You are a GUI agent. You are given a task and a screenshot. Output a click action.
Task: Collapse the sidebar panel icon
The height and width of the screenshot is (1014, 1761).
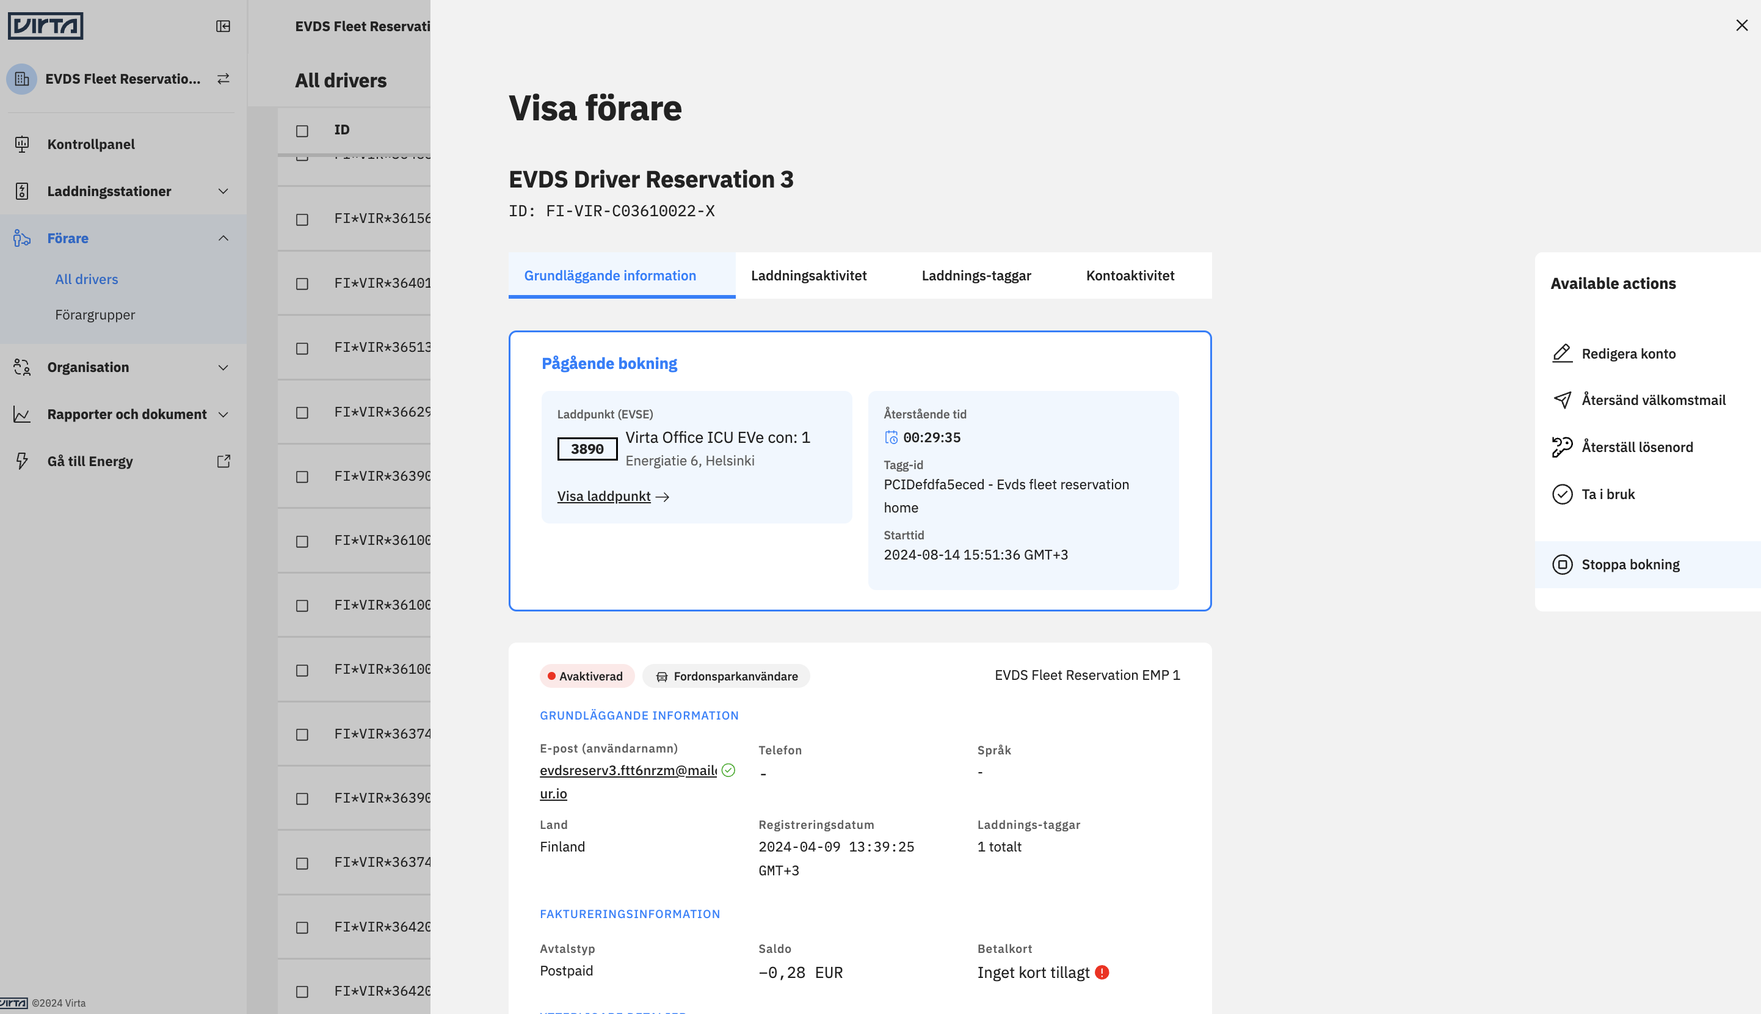223,26
